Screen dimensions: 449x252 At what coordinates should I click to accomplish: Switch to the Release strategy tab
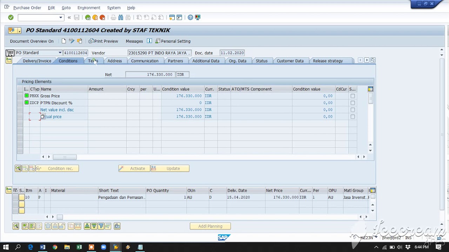coord(328,61)
